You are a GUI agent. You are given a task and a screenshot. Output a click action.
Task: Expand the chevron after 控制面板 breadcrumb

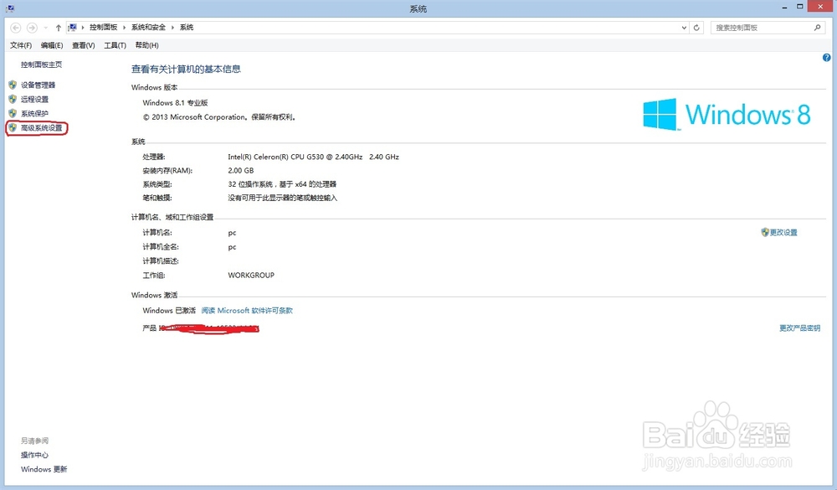click(125, 28)
